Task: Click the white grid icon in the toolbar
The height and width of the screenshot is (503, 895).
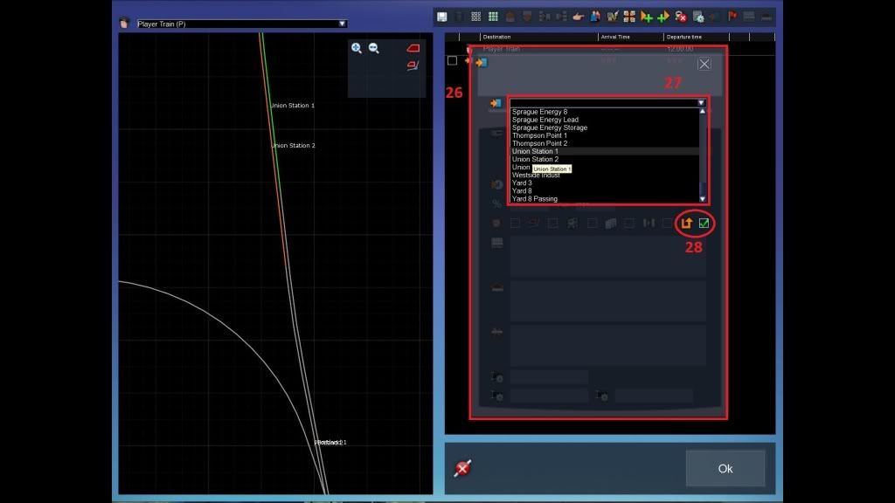Action: click(x=475, y=17)
